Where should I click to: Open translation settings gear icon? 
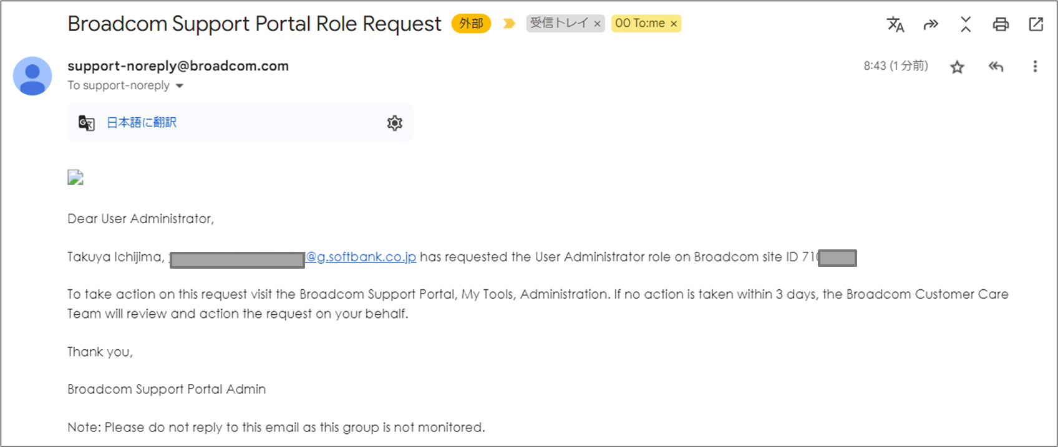pos(394,123)
